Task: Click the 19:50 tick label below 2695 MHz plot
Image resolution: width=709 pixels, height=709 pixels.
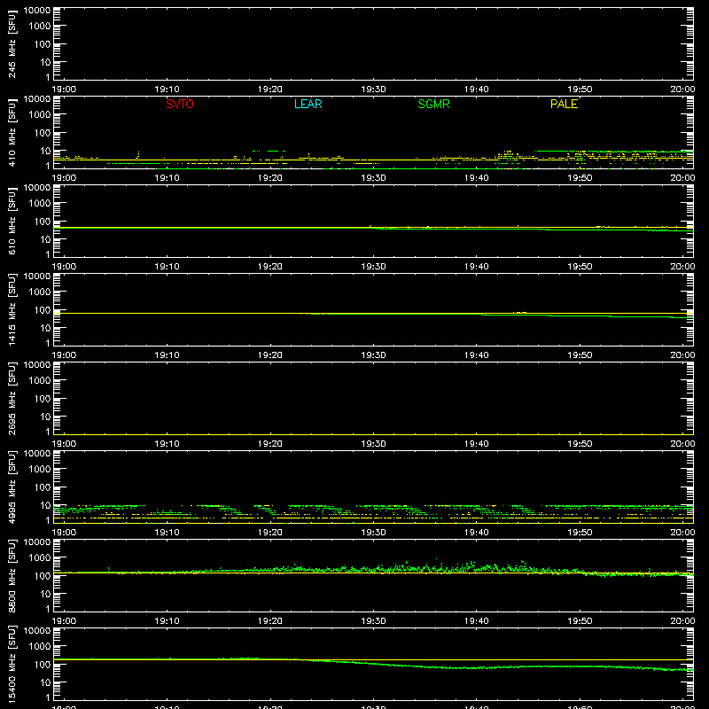Action: point(580,444)
